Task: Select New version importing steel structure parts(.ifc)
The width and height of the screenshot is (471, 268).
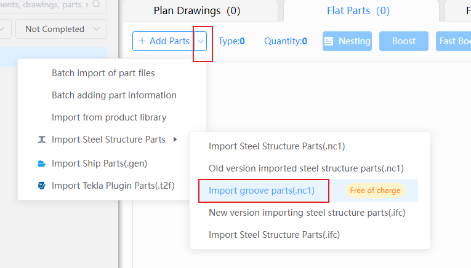Action: coord(307,213)
